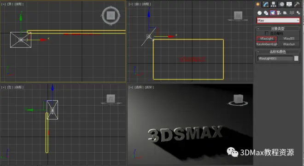Select the VRay light box in Left viewport

53,110
